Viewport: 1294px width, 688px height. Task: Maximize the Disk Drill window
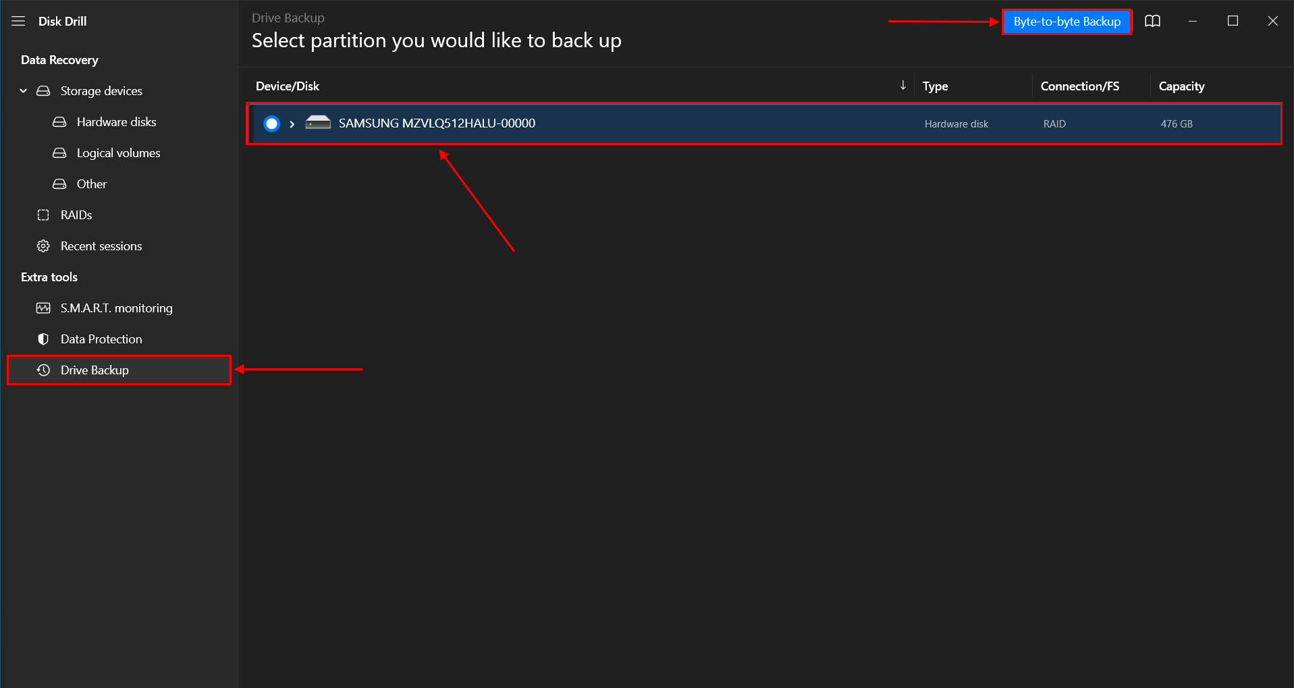pos(1233,21)
